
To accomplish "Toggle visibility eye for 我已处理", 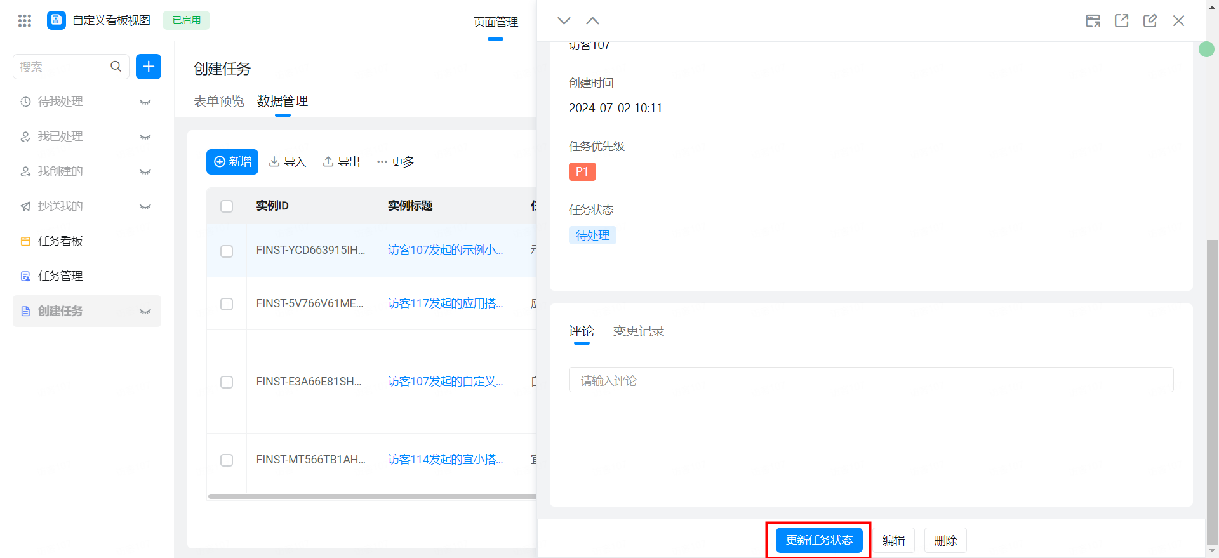I will click(x=145, y=137).
